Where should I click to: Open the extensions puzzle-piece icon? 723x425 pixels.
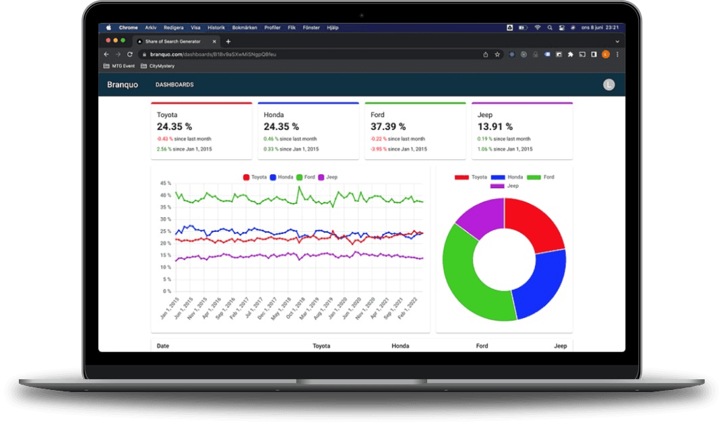(x=571, y=54)
